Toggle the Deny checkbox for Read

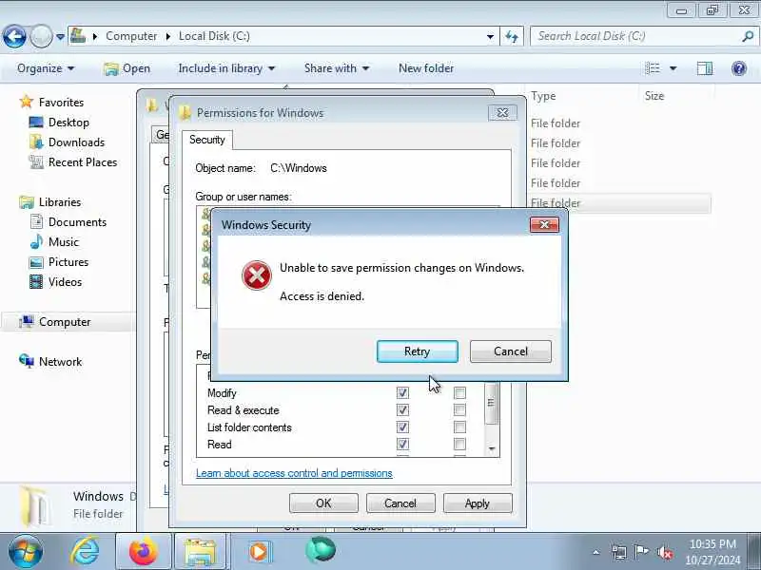459,444
